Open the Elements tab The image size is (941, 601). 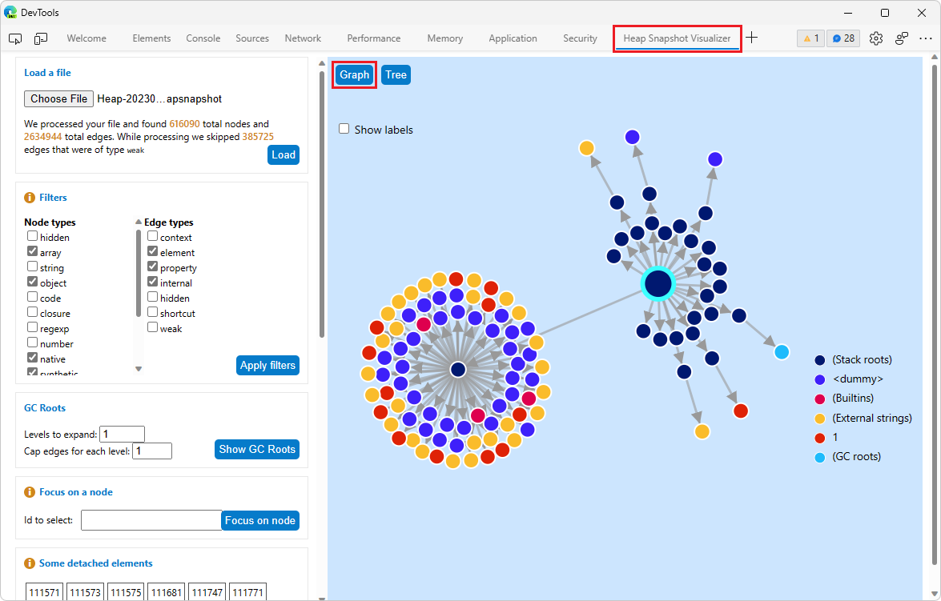click(151, 38)
